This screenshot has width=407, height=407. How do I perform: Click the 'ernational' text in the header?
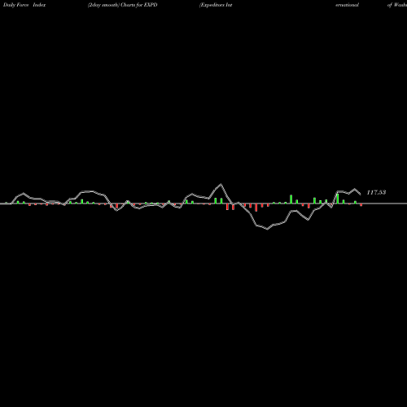pyautogui.click(x=347, y=5)
